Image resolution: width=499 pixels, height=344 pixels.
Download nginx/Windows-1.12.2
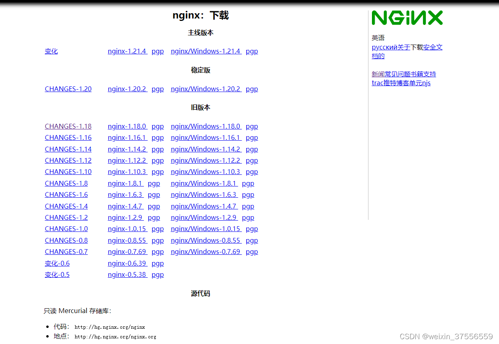pyautogui.click(x=206, y=160)
